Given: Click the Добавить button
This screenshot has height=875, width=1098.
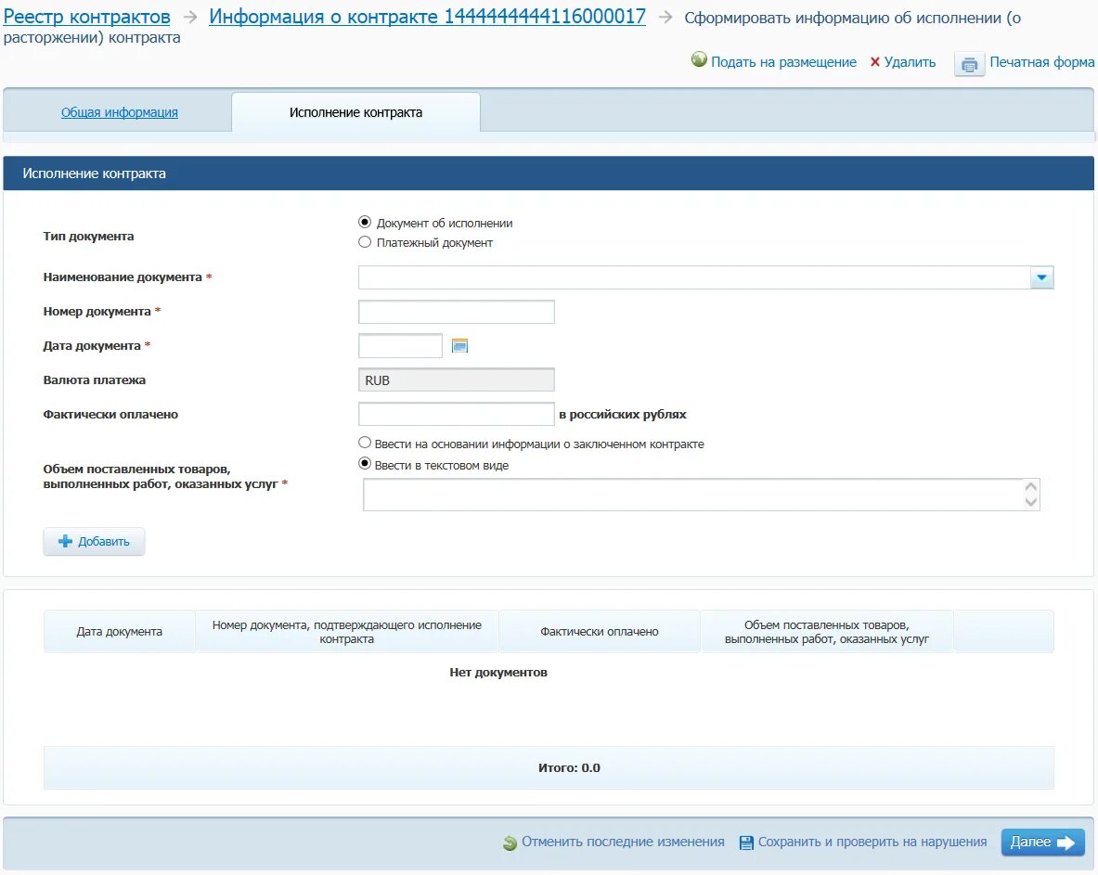Looking at the screenshot, I should (94, 542).
